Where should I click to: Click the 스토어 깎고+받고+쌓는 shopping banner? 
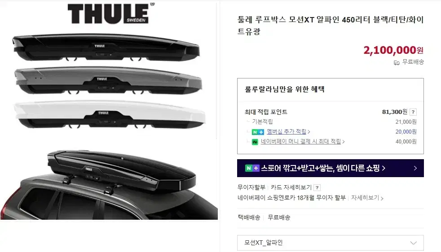click(330, 168)
